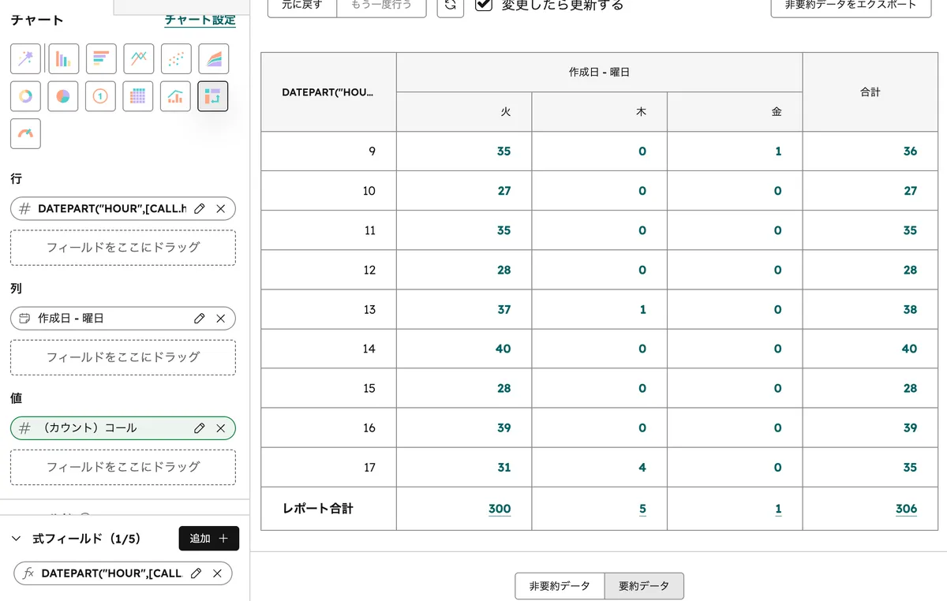Select the 要約データ tab

645,586
